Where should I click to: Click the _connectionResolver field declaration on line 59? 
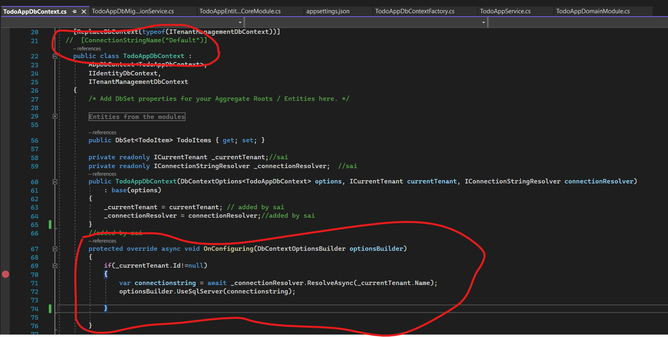pyautogui.click(x=209, y=166)
